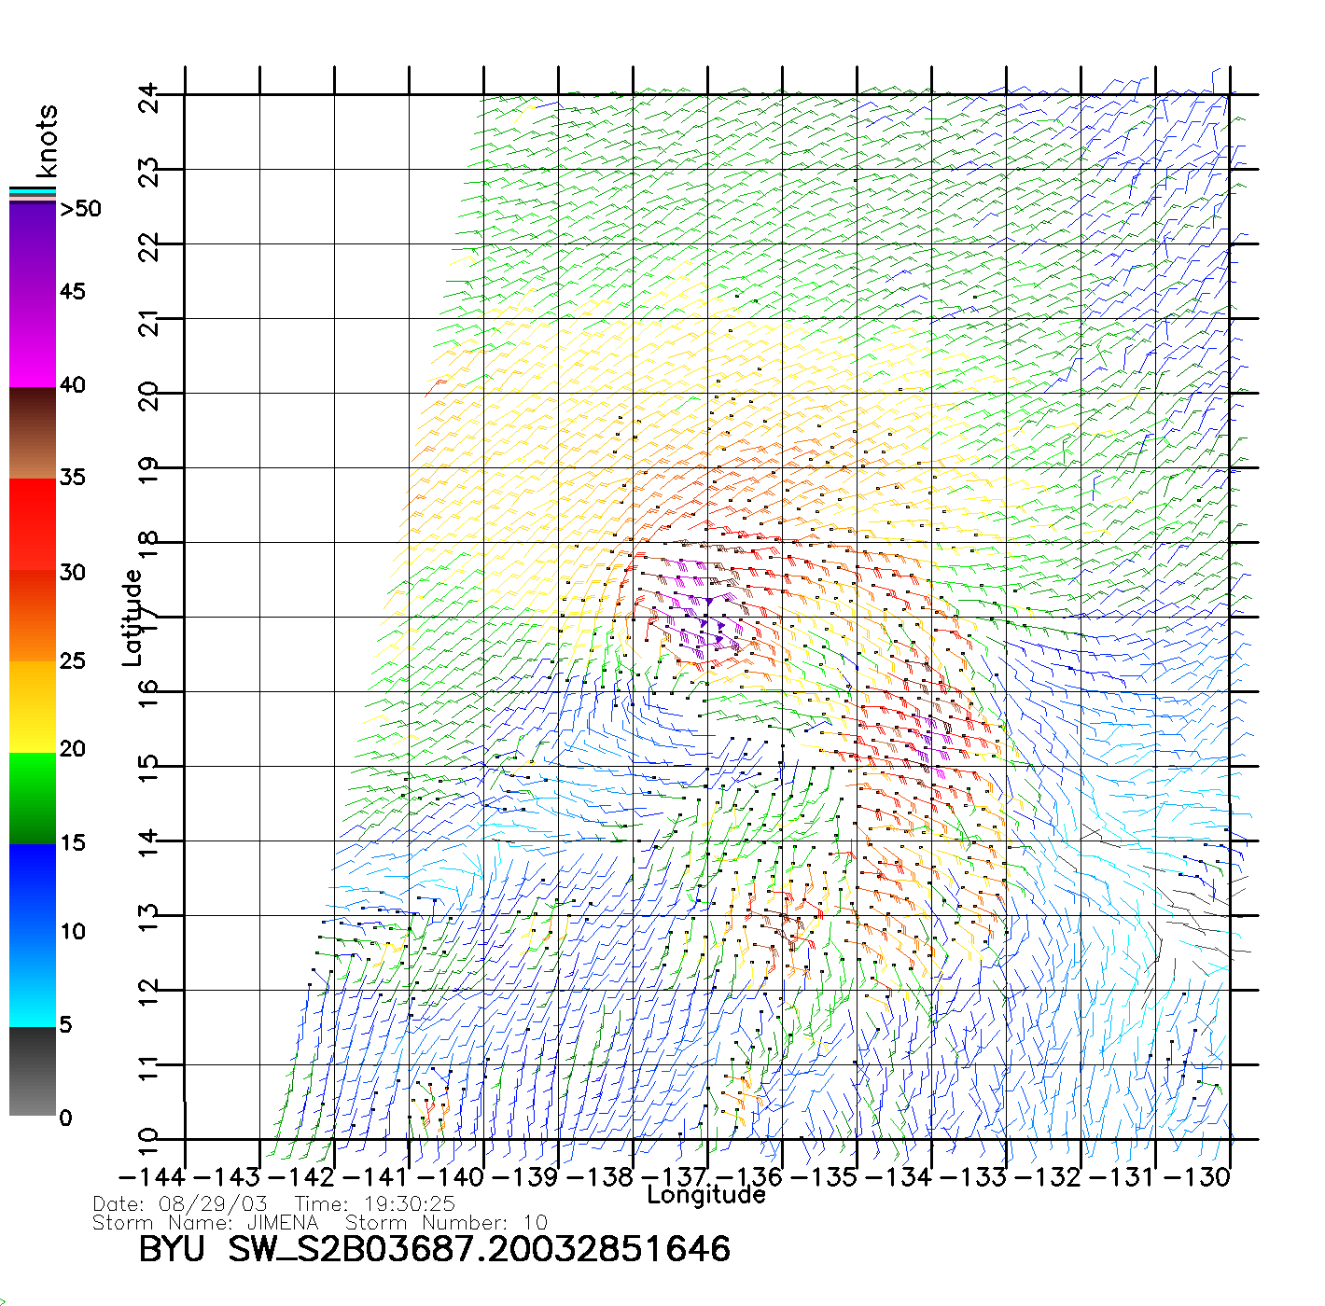1325x1306 pixels.
Task: Click the Time 19:30:25 text
Action: point(374,1204)
